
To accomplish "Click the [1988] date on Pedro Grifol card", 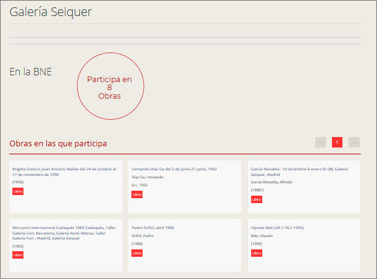I will coord(137,244).
